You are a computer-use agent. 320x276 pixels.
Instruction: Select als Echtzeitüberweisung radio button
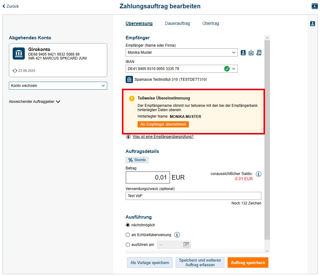point(128,235)
